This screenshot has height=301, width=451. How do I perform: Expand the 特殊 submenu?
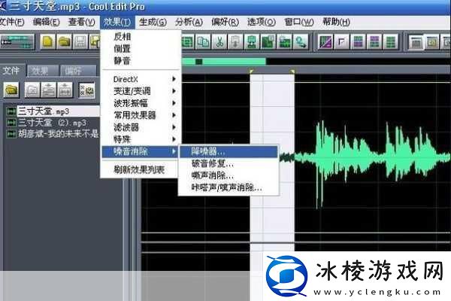point(141,139)
